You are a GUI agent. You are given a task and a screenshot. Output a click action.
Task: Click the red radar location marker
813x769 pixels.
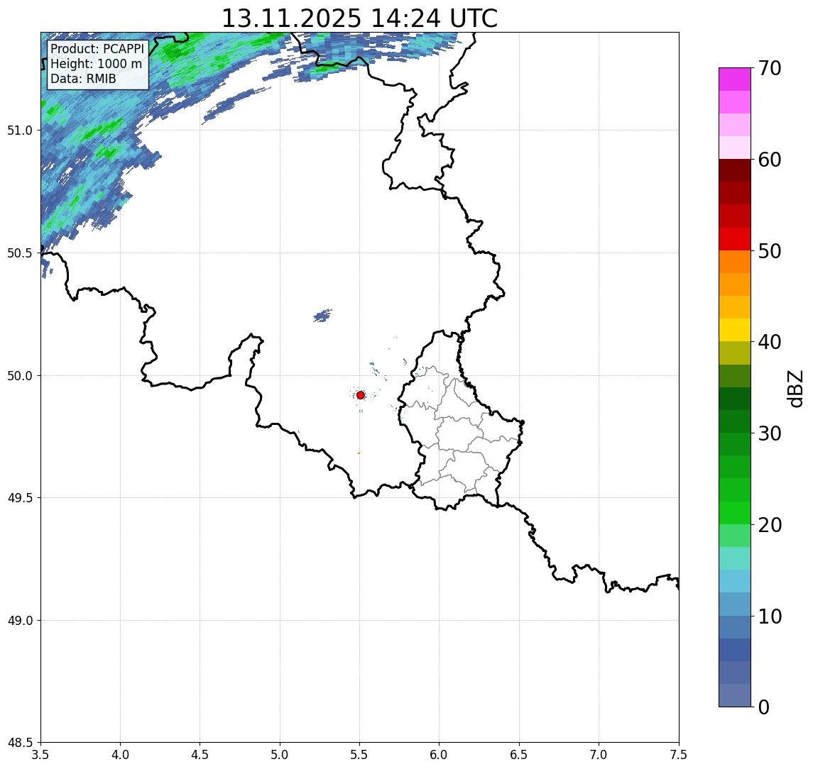[x=361, y=395]
